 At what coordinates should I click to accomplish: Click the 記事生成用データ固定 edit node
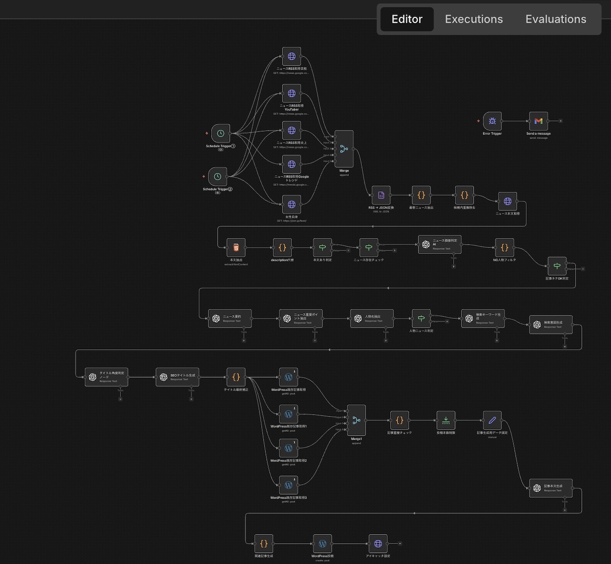[x=492, y=420]
